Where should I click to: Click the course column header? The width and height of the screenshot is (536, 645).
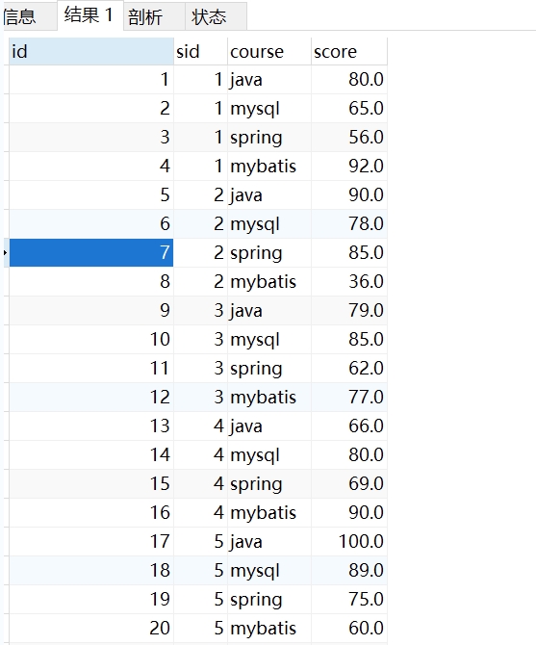pyautogui.click(x=269, y=51)
